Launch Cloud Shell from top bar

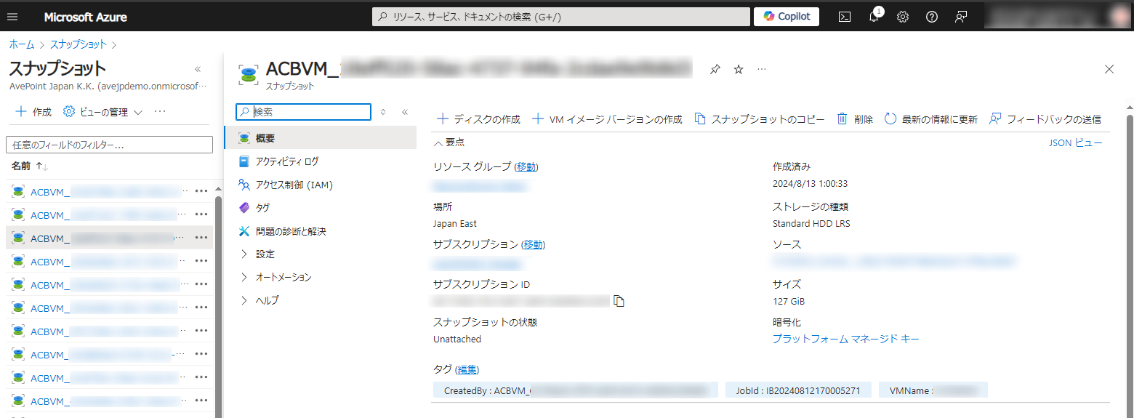pyautogui.click(x=845, y=17)
